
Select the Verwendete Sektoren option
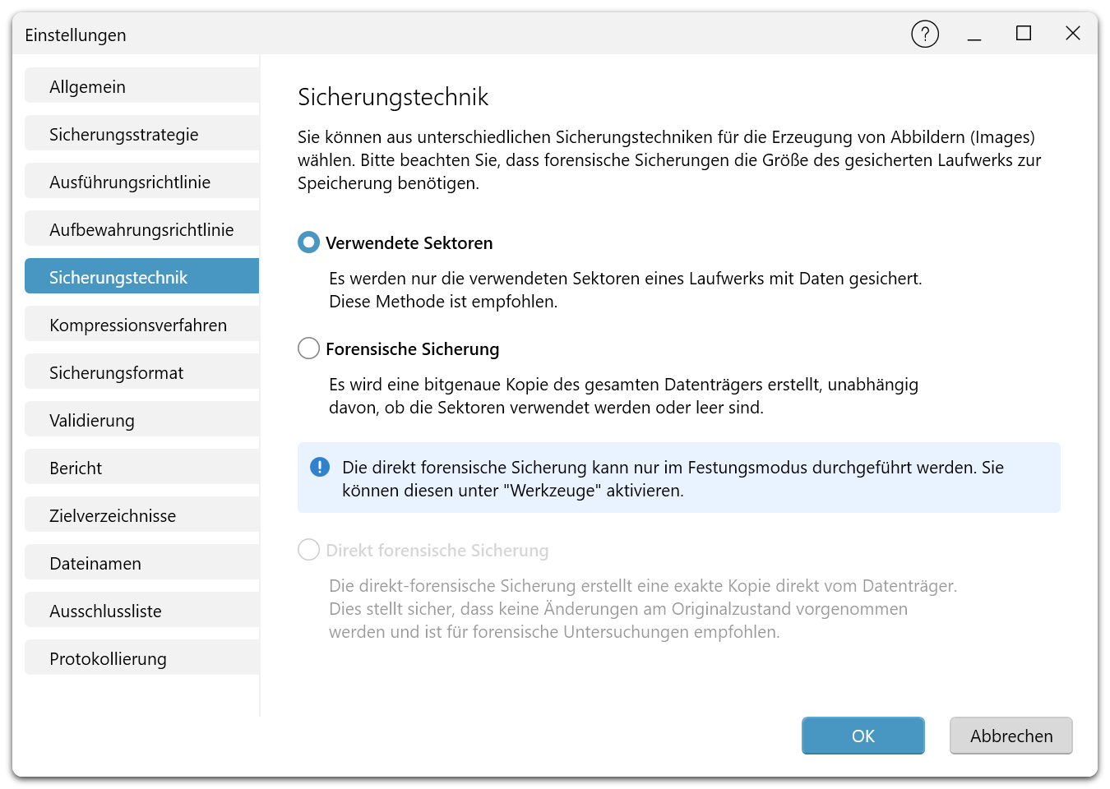coord(308,242)
